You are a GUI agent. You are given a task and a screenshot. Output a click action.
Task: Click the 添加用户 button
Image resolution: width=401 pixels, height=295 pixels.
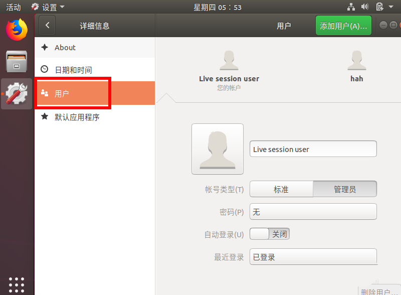pyautogui.click(x=343, y=26)
